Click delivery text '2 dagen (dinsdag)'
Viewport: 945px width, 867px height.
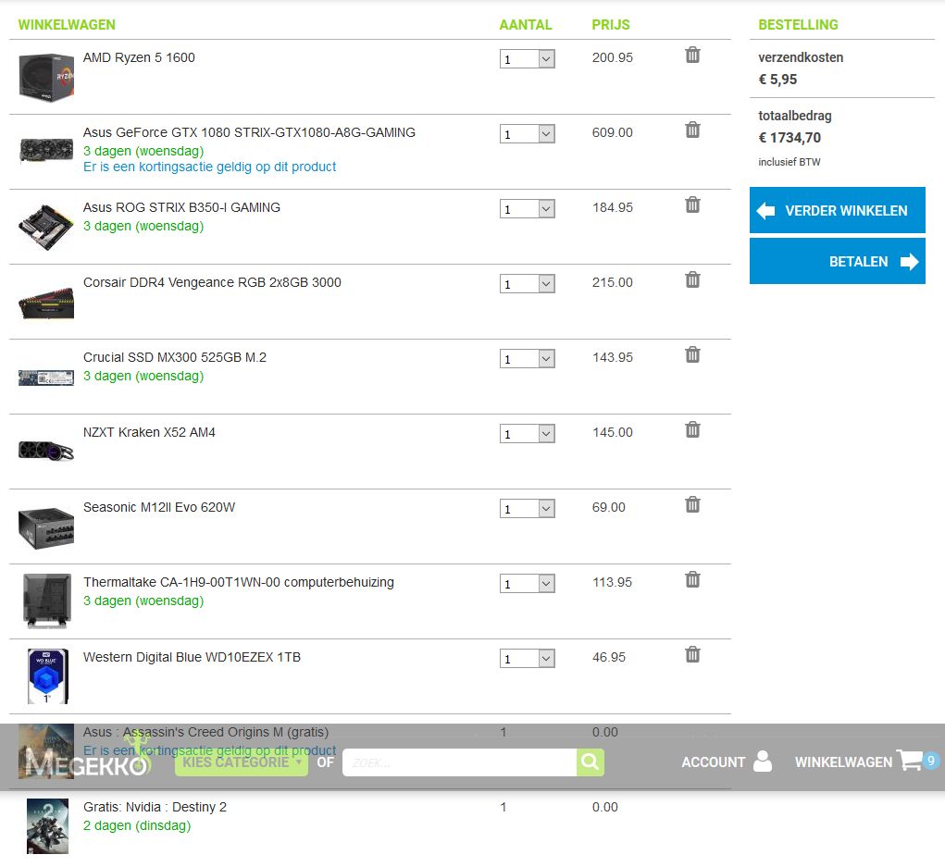pyautogui.click(x=137, y=826)
